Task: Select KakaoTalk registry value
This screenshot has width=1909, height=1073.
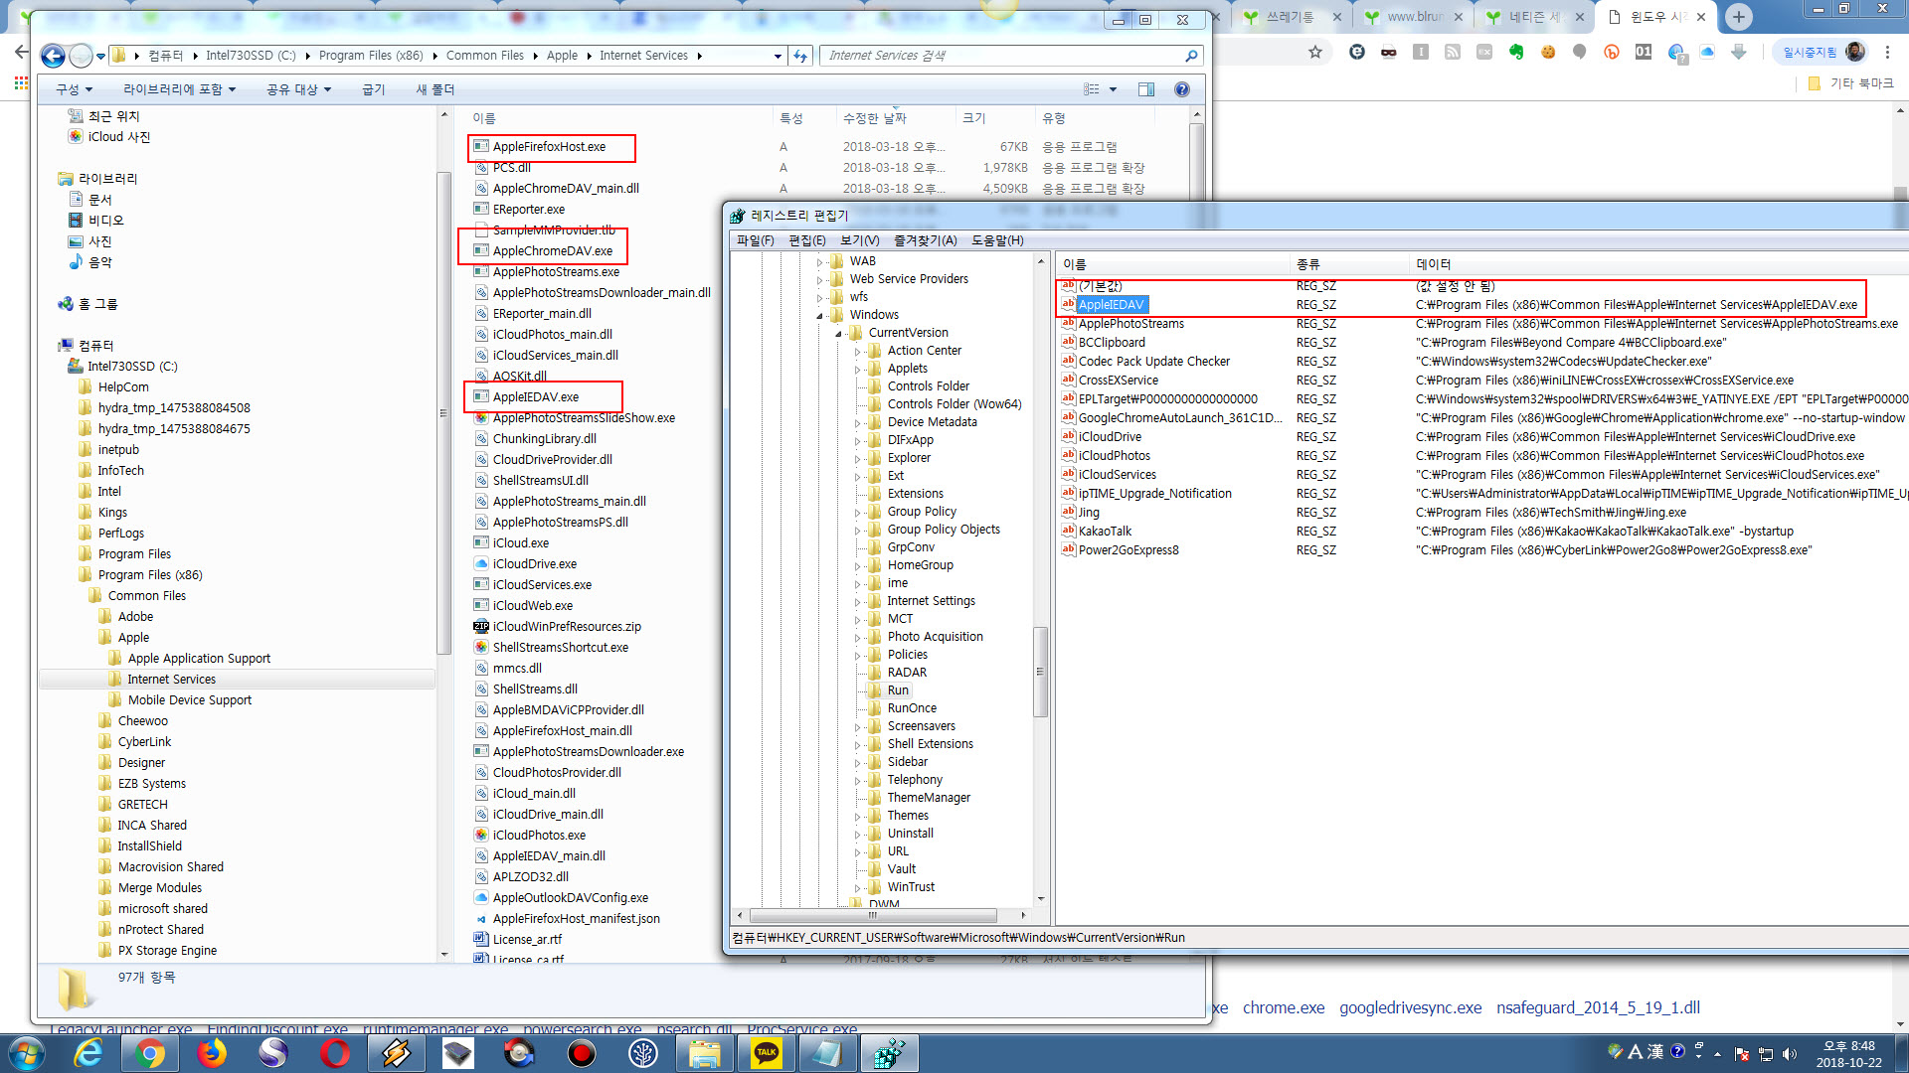Action: (x=1105, y=532)
